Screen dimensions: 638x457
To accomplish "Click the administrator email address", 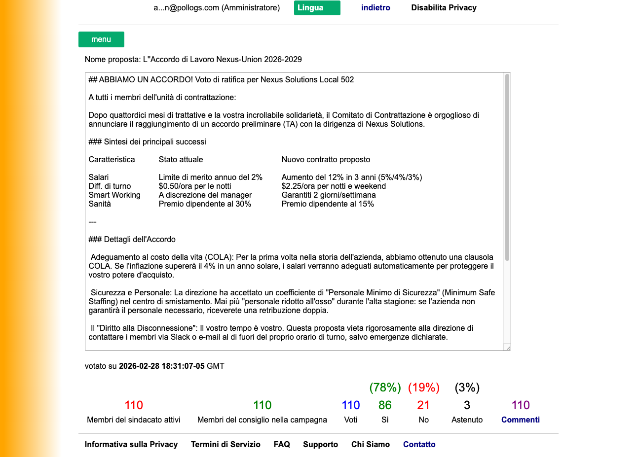I will pyautogui.click(x=217, y=8).
